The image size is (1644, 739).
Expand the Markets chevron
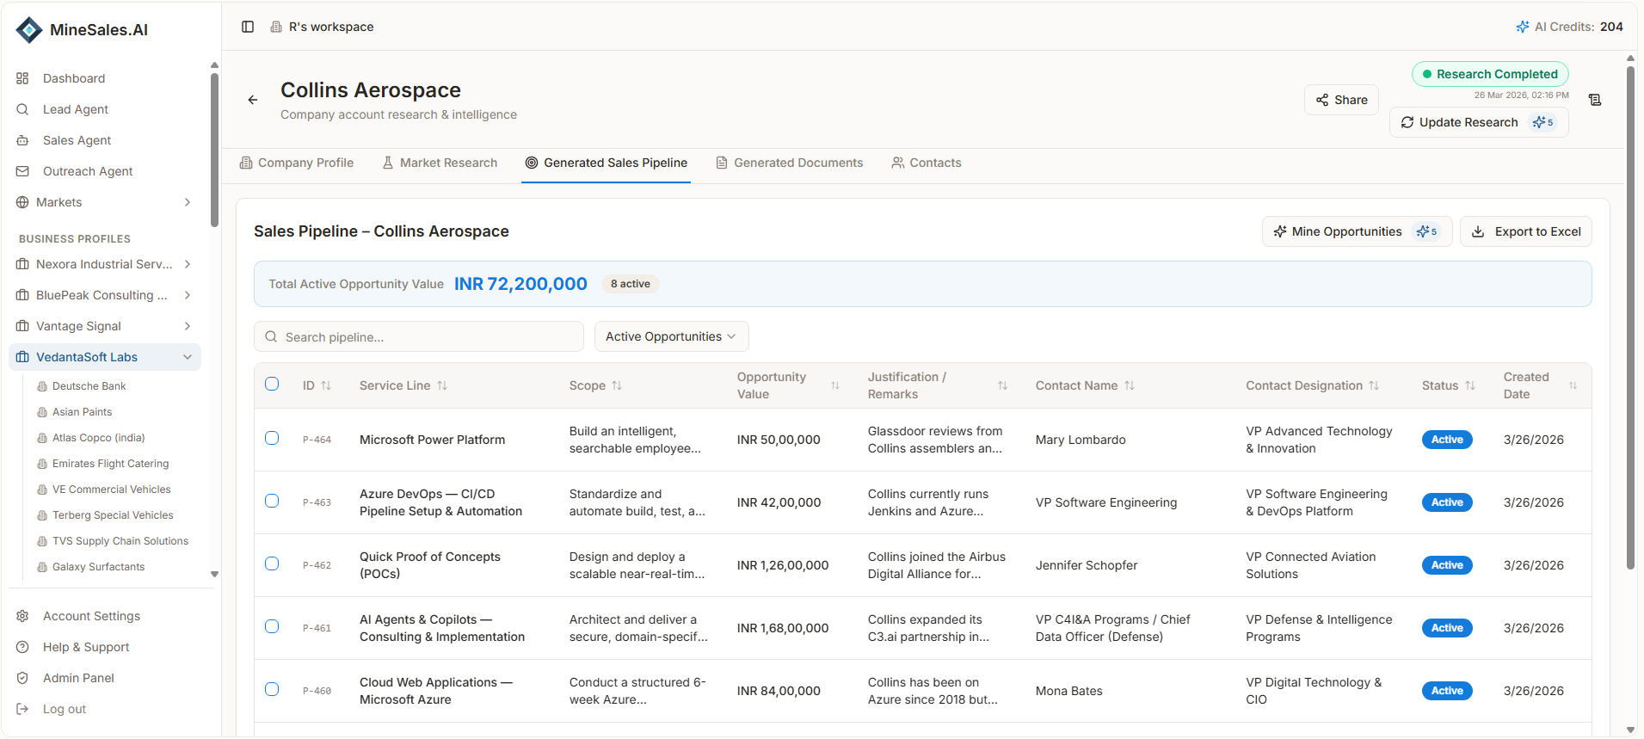coord(188,202)
